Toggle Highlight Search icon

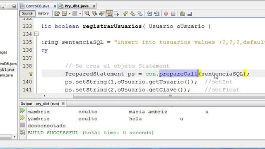click(109, 14)
